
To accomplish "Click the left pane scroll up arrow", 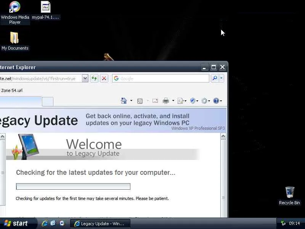I will point(3,137).
